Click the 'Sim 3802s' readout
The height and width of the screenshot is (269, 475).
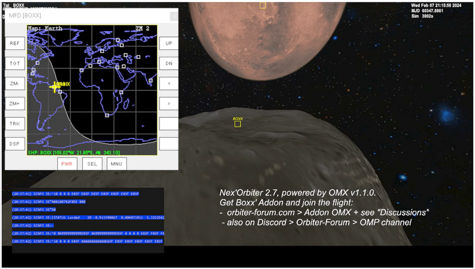422,16
